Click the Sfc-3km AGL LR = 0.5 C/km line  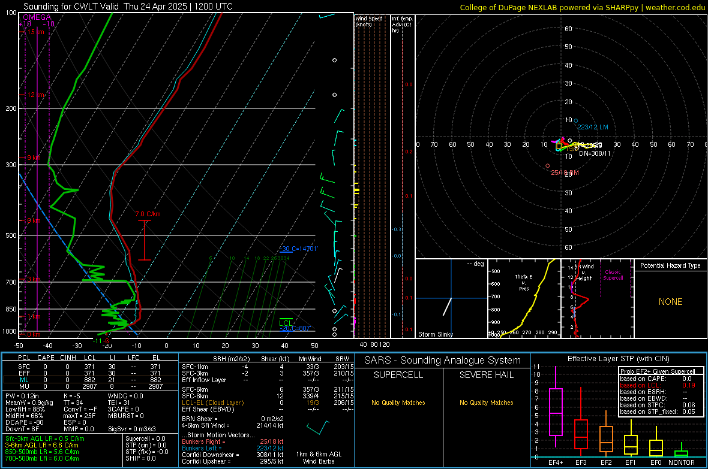(x=45, y=438)
